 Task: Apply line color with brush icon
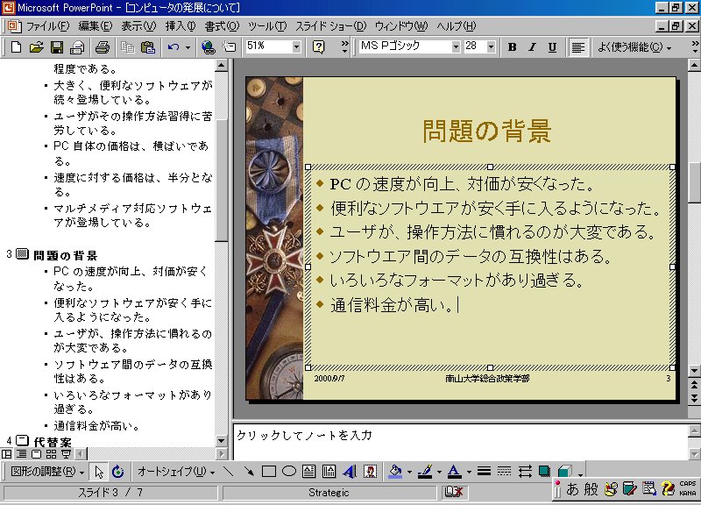point(425,472)
